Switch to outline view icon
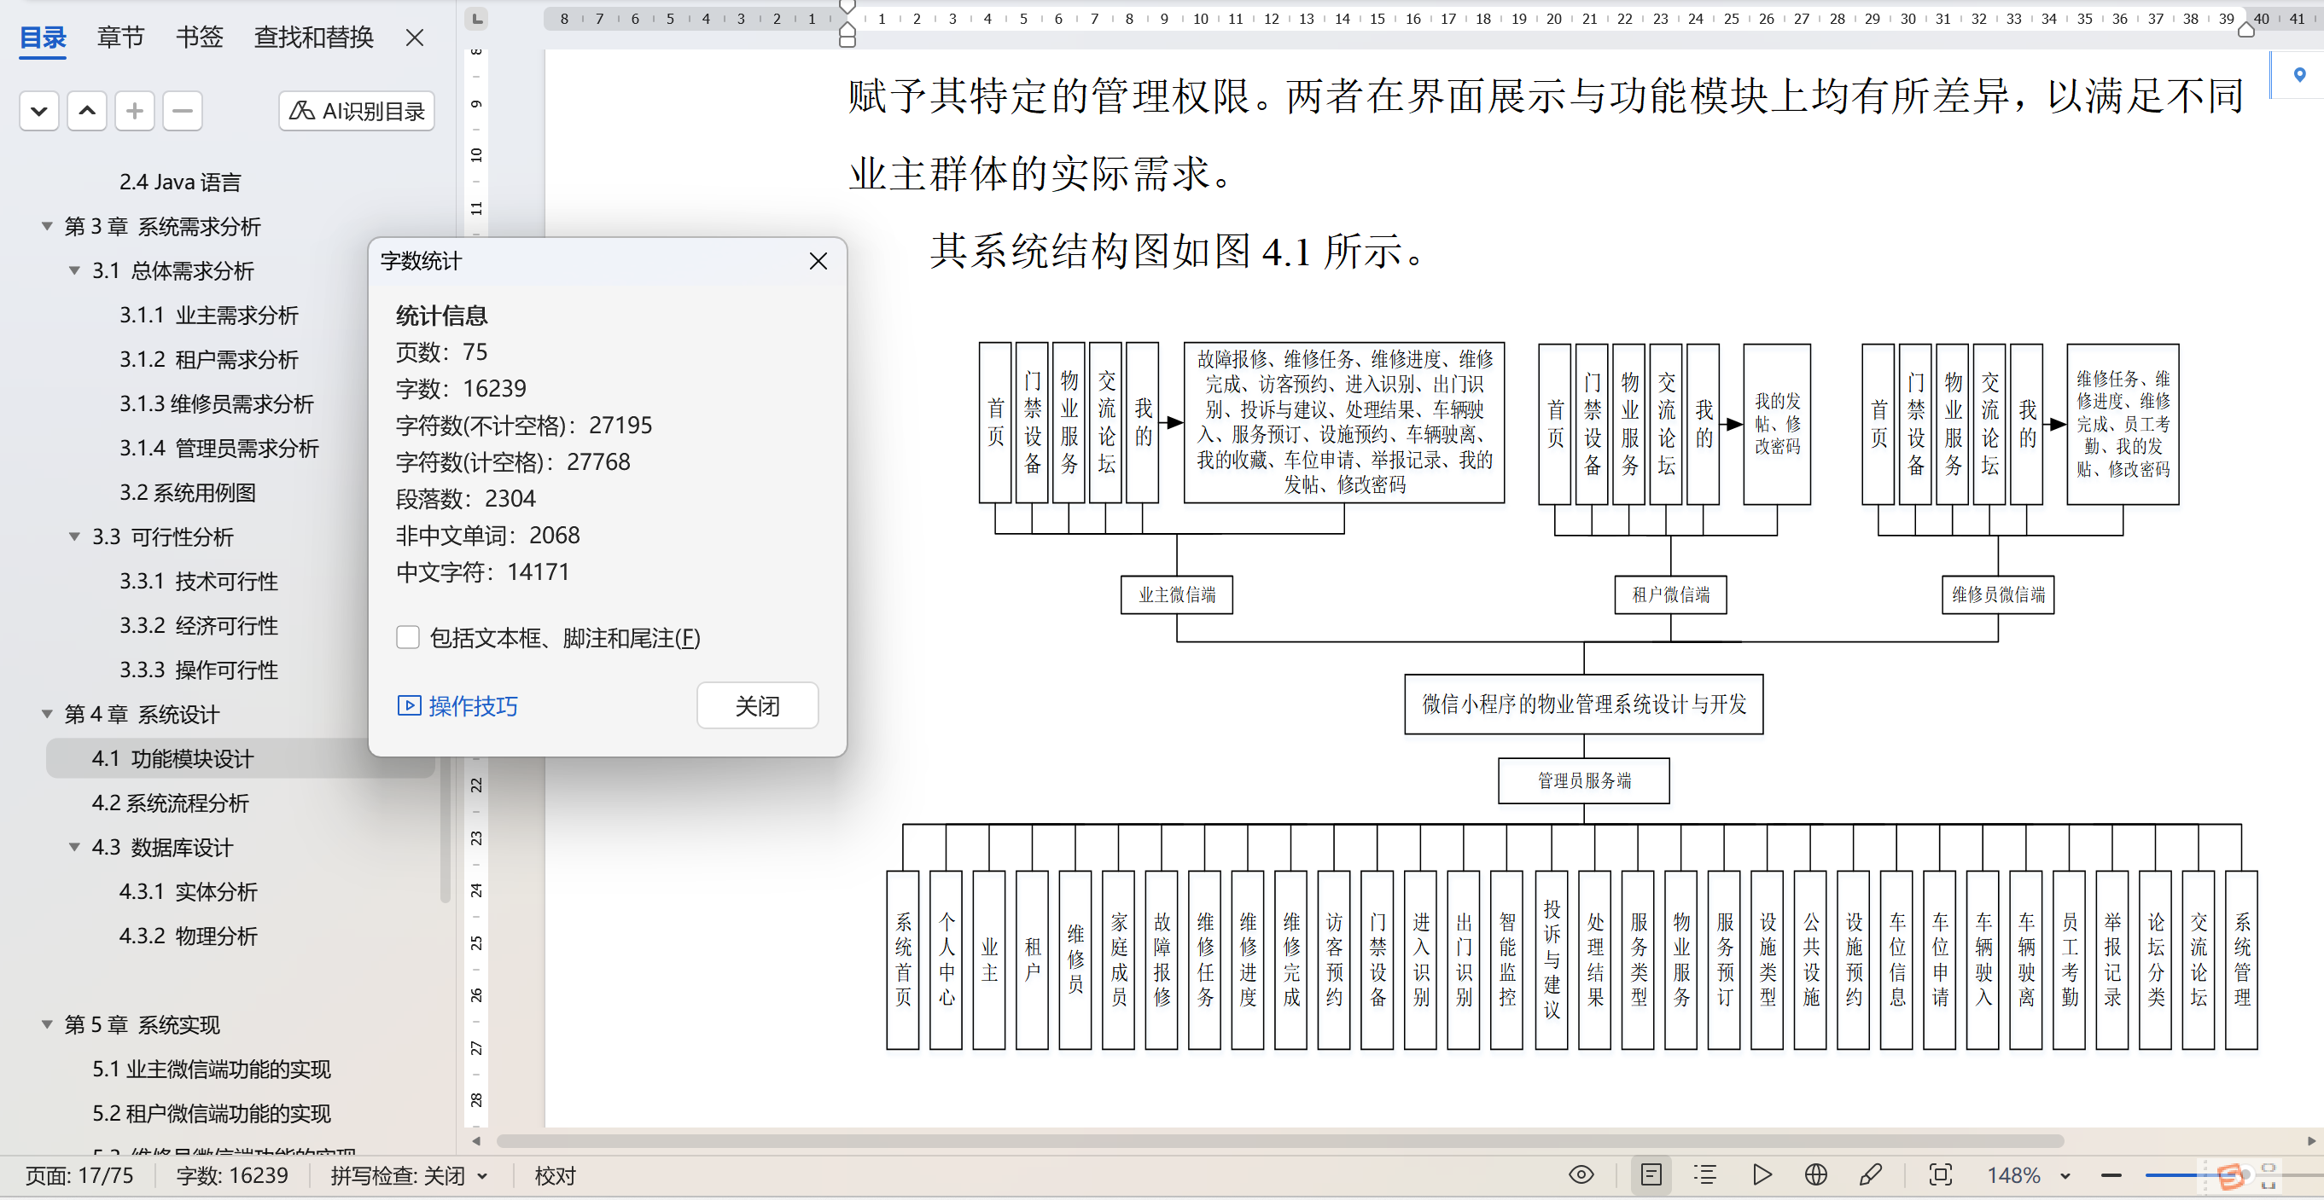The height and width of the screenshot is (1200, 2324). 1705,1174
